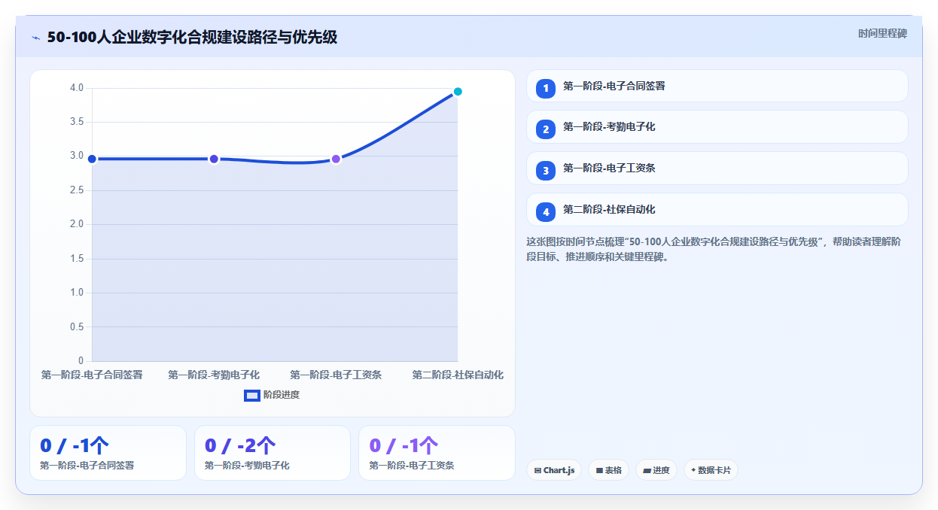Click the number 2 badge for 考勤电子化
Viewport: 938px width, 510px height.
546,129
